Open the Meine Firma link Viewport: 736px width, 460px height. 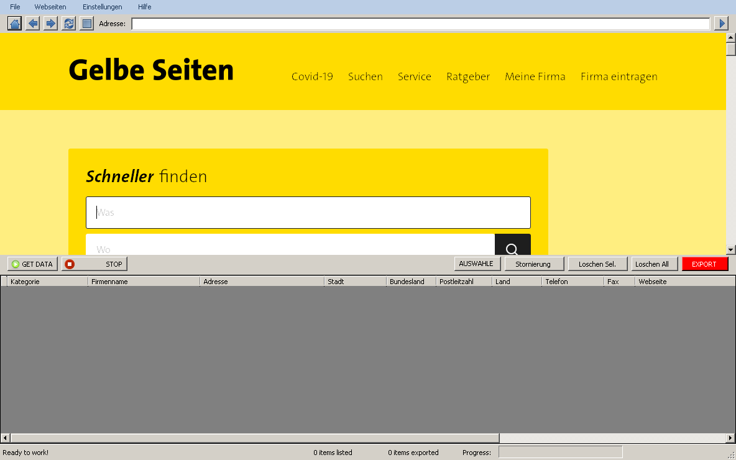[x=535, y=76]
